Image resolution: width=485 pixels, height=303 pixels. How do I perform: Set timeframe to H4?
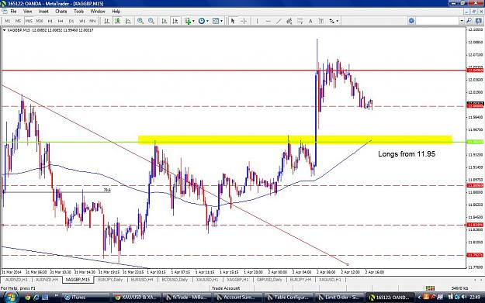(x=61, y=21)
